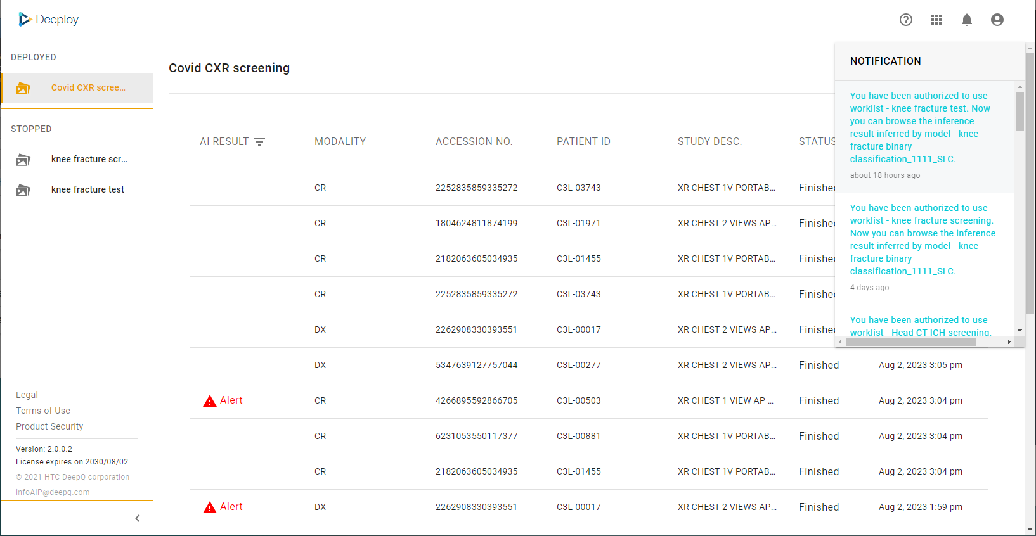This screenshot has height=536, width=1036.
Task: Open the help question mark icon
Action: point(905,20)
